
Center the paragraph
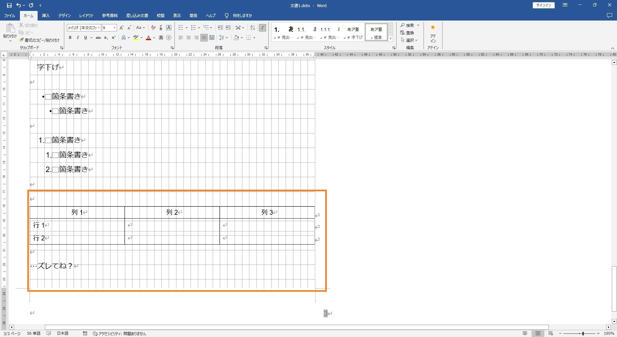tap(189, 38)
